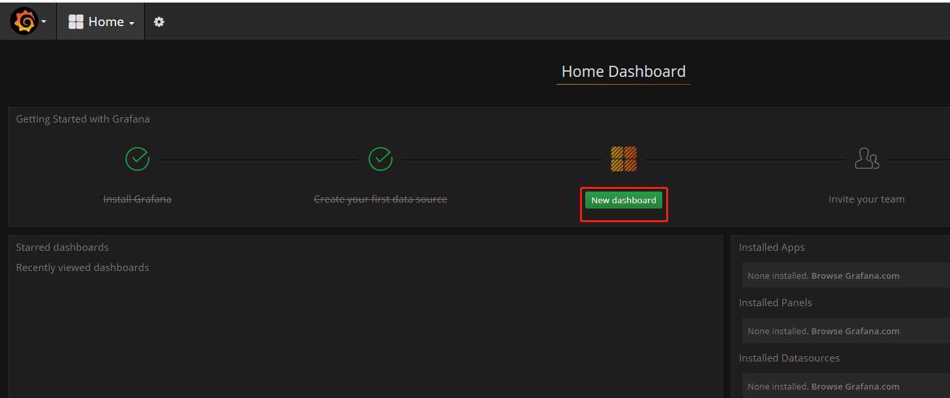950x398 pixels.
Task: Click Recently viewed dashboards heading
Action: point(82,268)
